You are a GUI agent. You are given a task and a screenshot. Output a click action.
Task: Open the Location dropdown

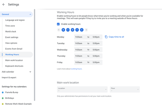tap(82, 89)
